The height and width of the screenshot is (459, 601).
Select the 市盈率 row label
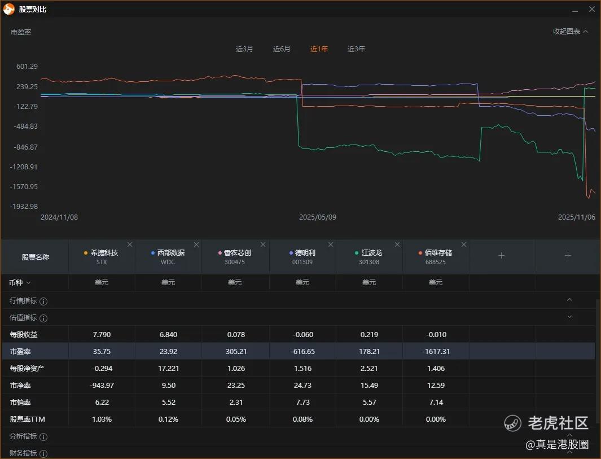(x=20, y=352)
